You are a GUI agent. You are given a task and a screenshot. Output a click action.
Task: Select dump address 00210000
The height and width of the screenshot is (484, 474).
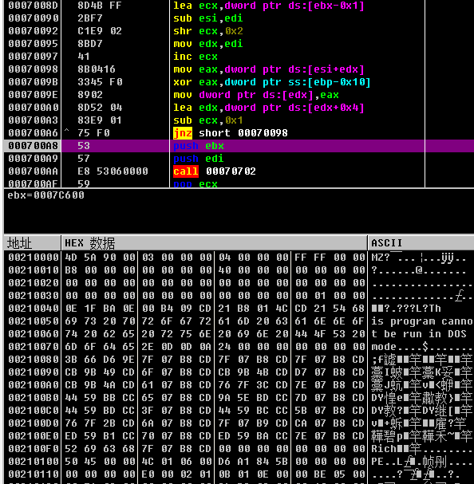tap(34, 258)
